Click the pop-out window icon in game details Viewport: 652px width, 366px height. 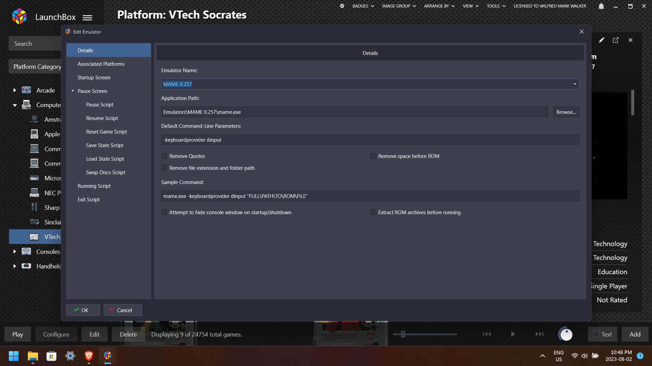pyautogui.click(x=616, y=40)
